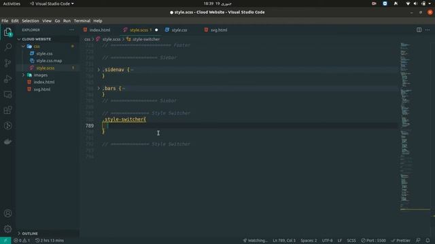435x244 pixels.
Task: Place cursor on .style-switcher selector line
Action: click(124, 119)
